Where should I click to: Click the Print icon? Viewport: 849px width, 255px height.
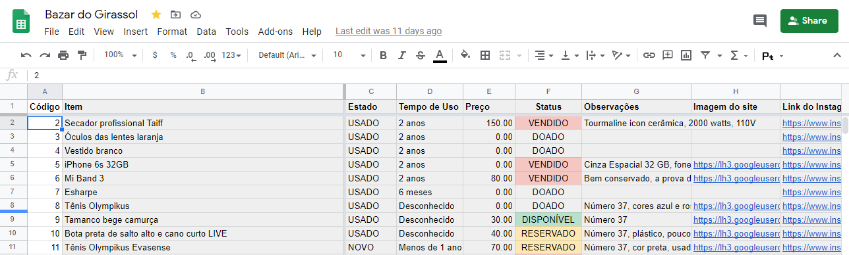[x=63, y=55]
